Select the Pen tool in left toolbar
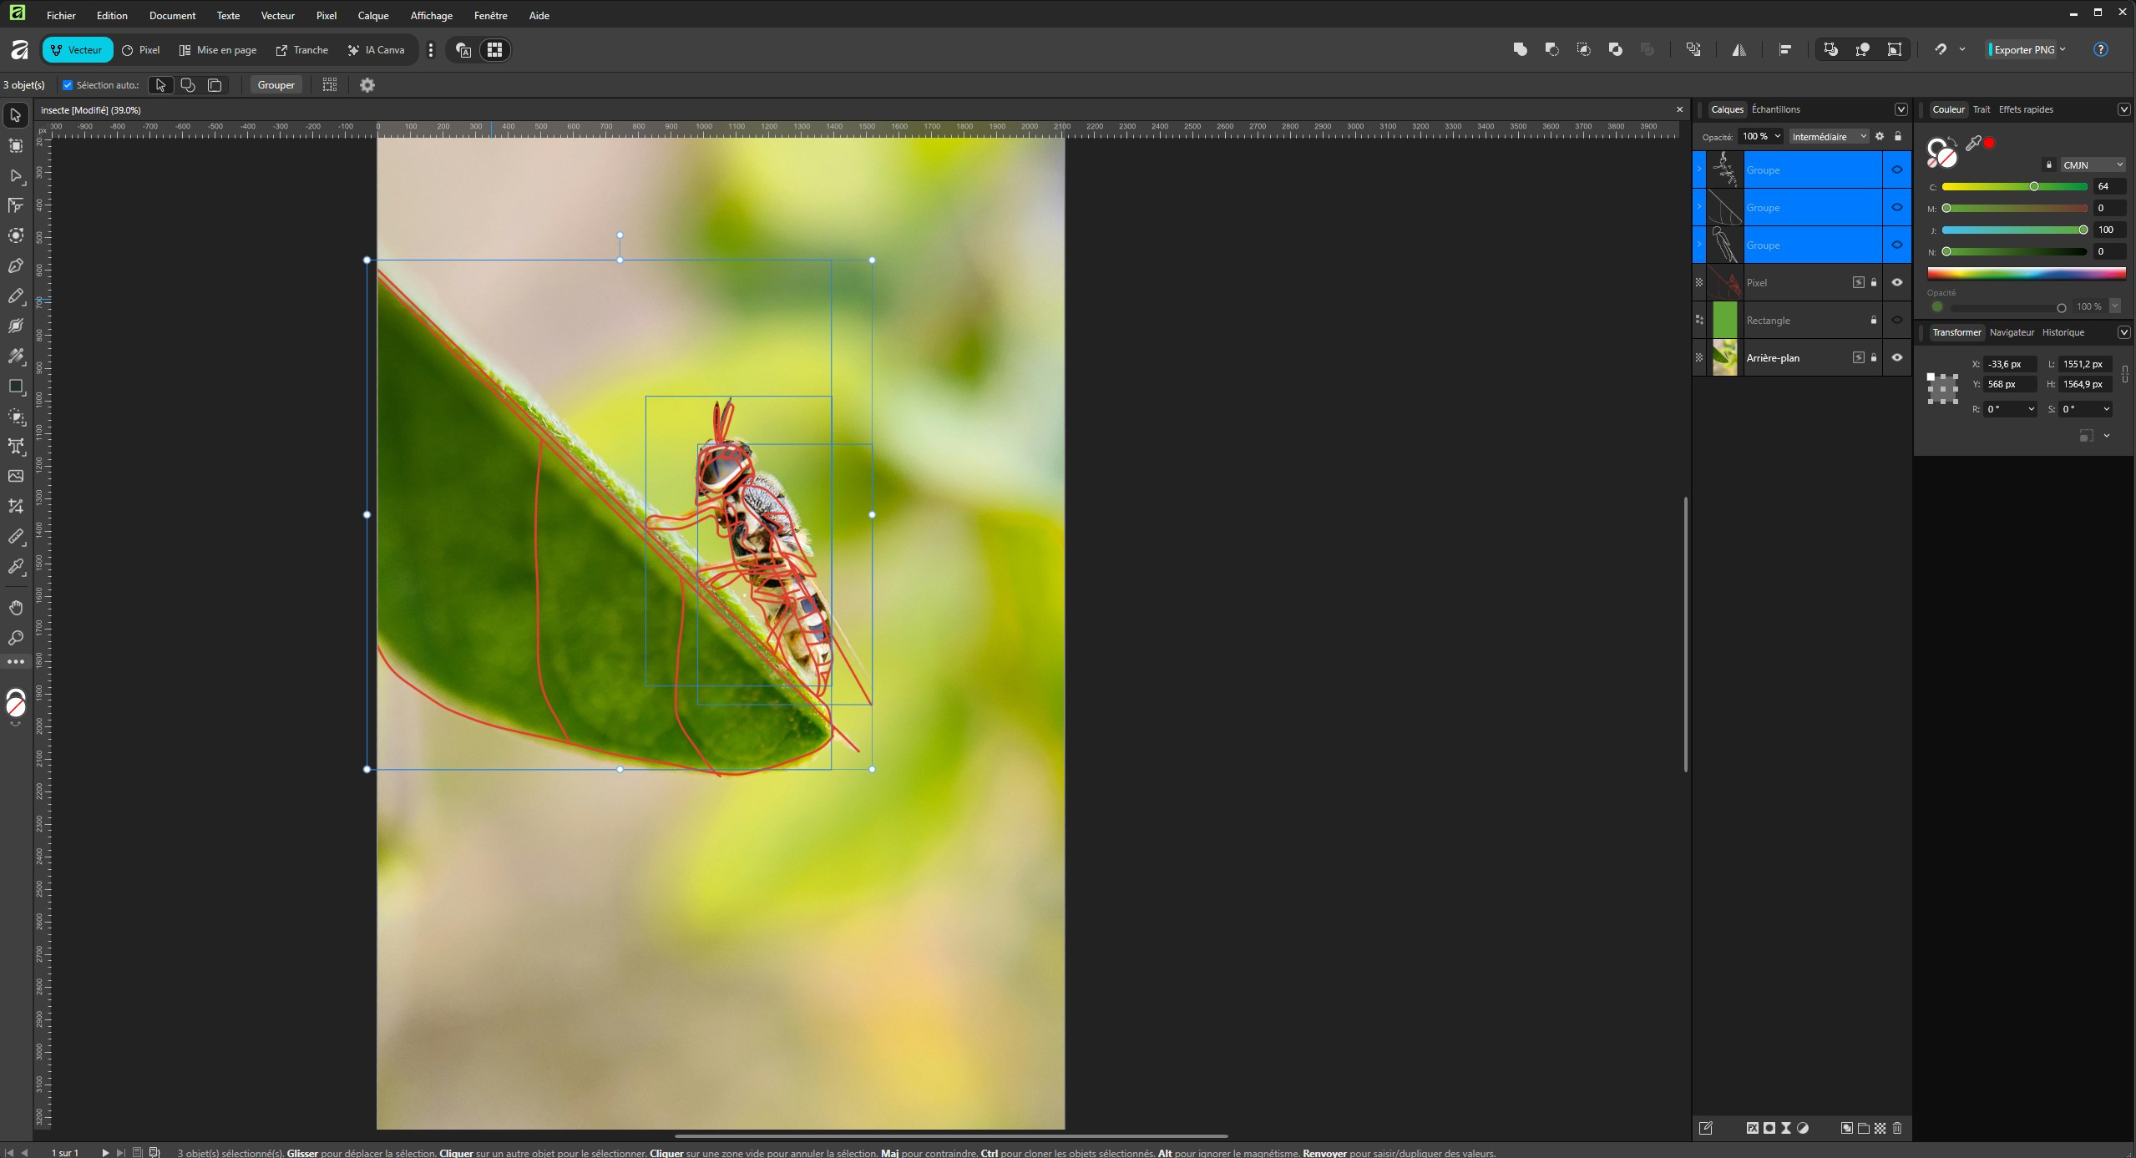 [16, 266]
